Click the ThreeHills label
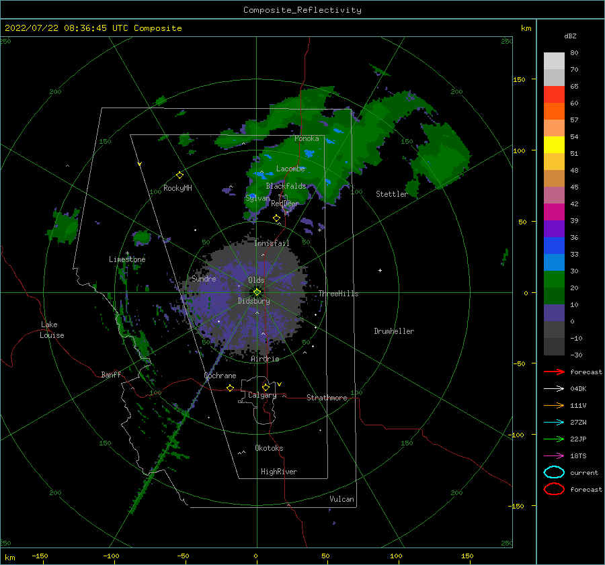The height and width of the screenshot is (565, 605). pyautogui.click(x=338, y=294)
